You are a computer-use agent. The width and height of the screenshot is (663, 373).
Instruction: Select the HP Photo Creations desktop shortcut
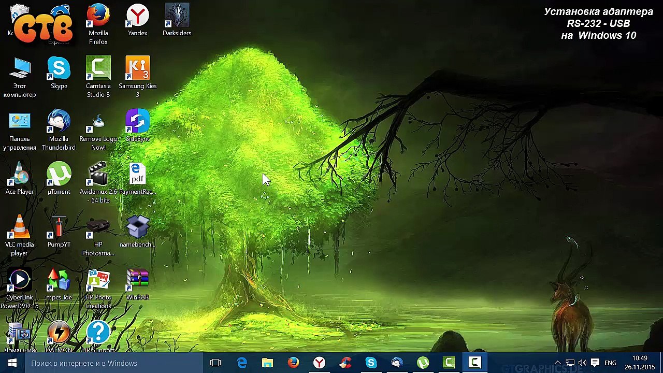tap(98, 289)
